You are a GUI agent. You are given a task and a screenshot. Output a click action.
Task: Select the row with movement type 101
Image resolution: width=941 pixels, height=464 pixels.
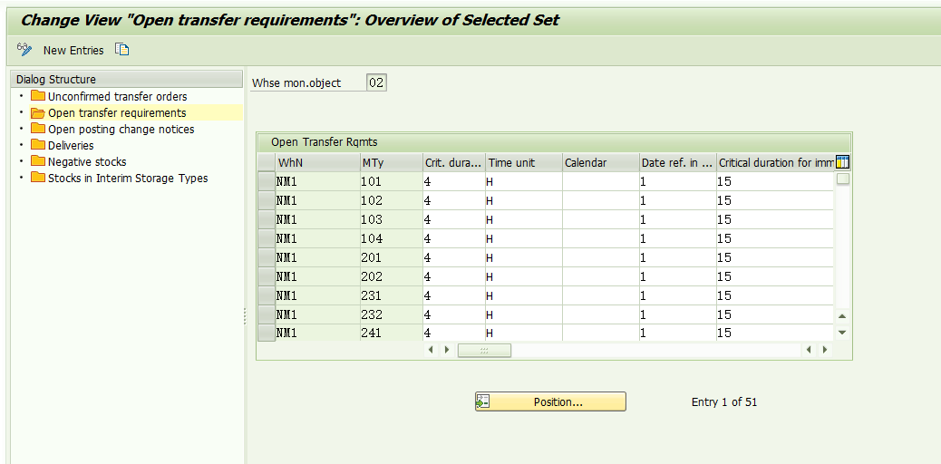click(267, 181)
